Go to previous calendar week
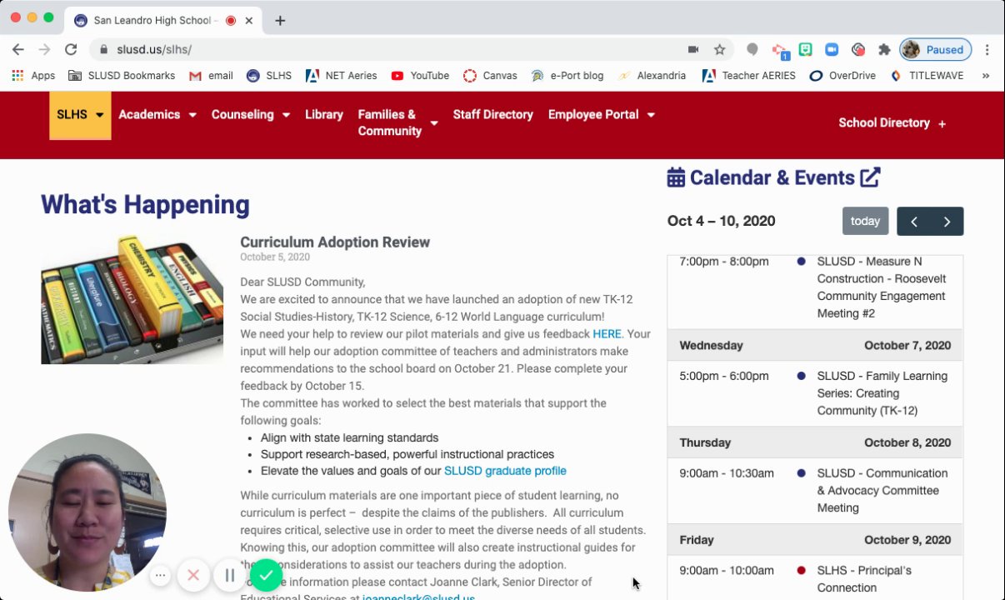 tap(914, 221)
